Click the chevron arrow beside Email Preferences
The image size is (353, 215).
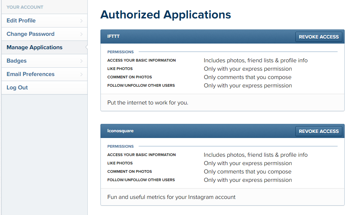click(x=81, y=74)
